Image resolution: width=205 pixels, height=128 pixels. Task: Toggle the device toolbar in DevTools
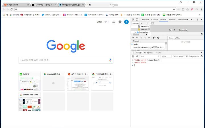tap(137, 19)
